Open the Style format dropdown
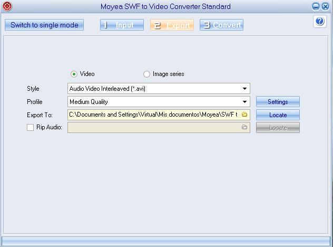The image size is (333, 247). coord(159,89)
